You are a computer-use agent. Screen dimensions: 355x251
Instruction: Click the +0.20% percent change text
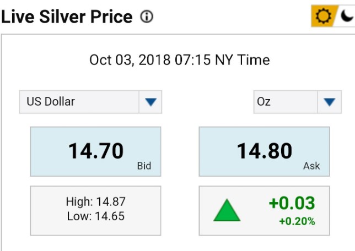pos(297,221)
